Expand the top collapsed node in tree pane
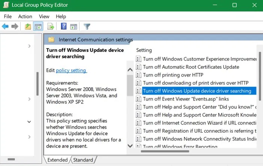Image resolution: width=263 pixels, height=166 pixels. pyautogui.click(x=29, y=46)
